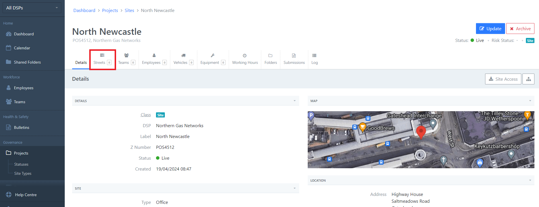This screenshot has width=539, height=207.
Task: Click the Projects folder icon in sidebar
Action: (9, 153)
